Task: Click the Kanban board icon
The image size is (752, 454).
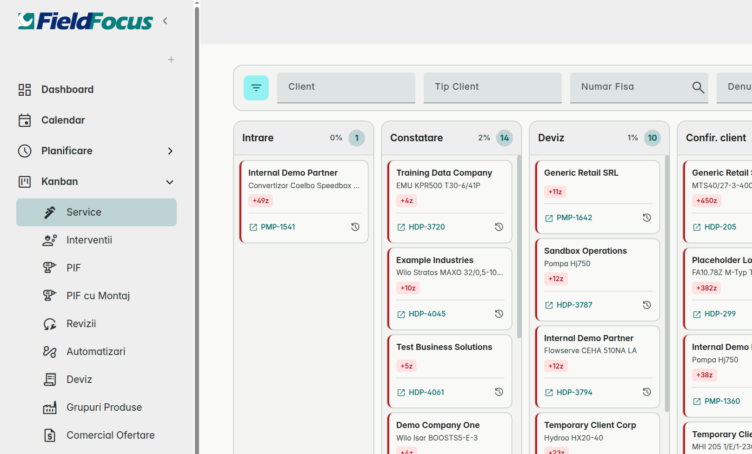Action: (25, 182)
